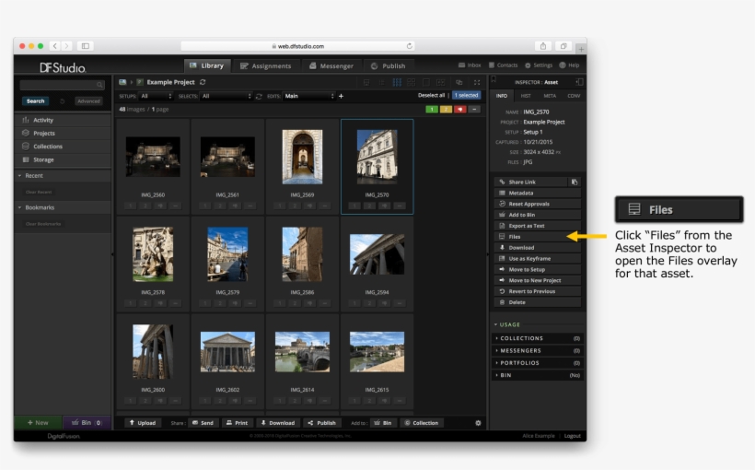Open the Selects dropdown
Viewport: 755px width, 470px height.
click(x=226, y=96)
